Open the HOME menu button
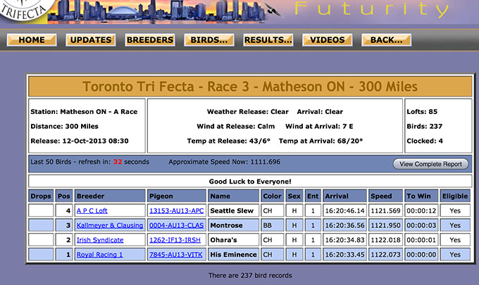 [x=32, y=40]
